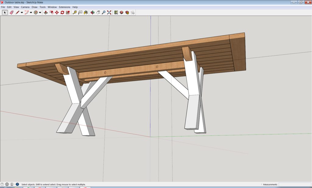Open the Extension Warehouse
This screenshot has height=188, width=312.
click(x=127, y=12)
